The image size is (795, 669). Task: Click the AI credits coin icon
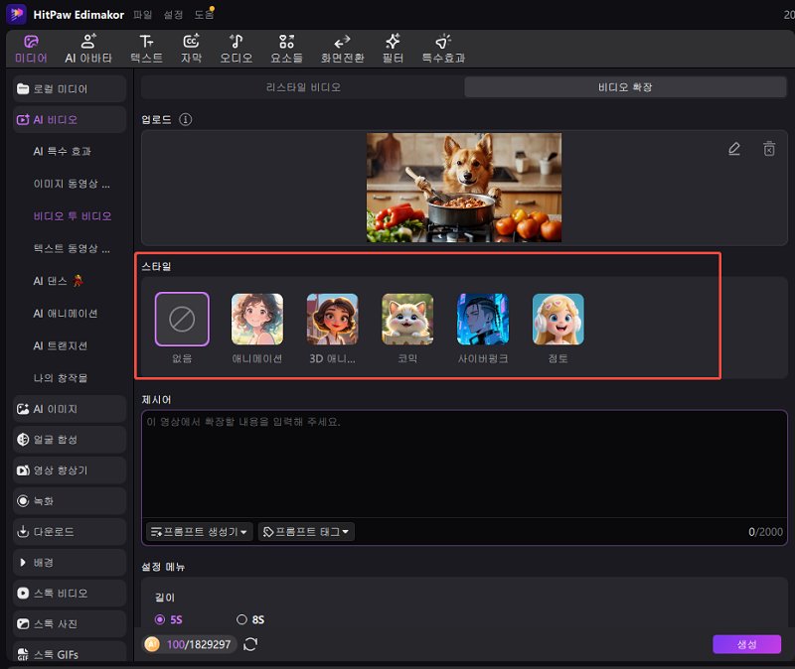pos(152,644)
